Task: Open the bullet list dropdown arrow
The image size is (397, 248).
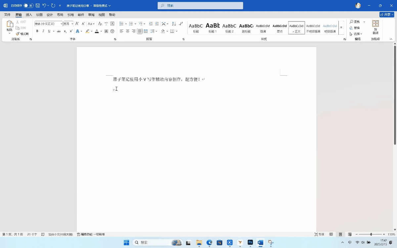Action: pyautogui.click(x=126, y=24)
